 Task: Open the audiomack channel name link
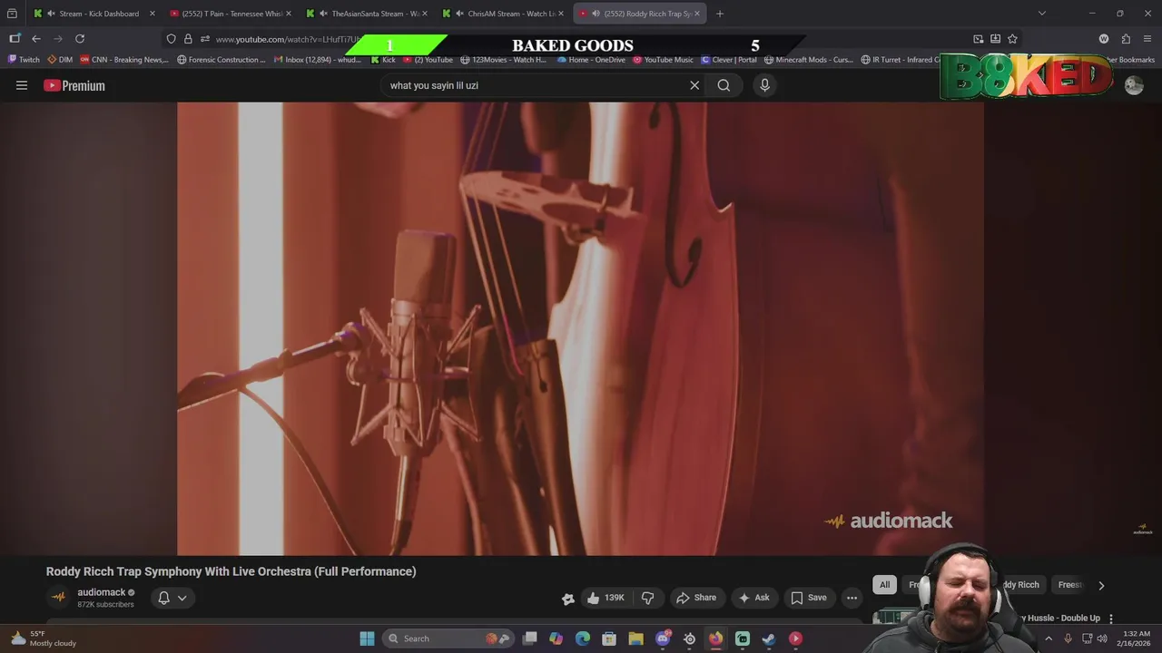[101, 592]
